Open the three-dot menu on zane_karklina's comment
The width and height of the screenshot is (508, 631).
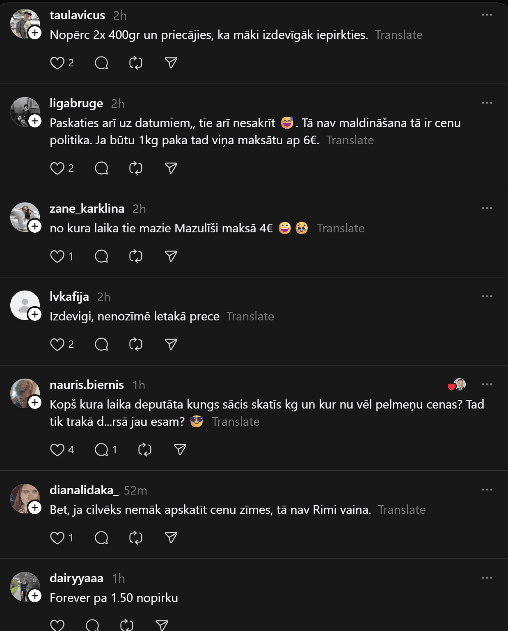(x=487, y=209)
